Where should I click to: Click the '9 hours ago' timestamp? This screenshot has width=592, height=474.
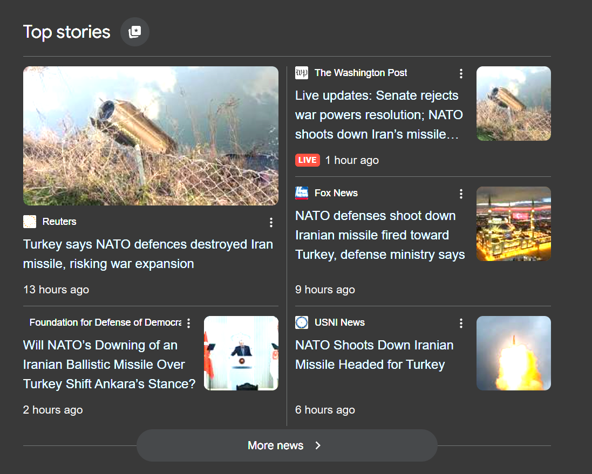point(325,290)
